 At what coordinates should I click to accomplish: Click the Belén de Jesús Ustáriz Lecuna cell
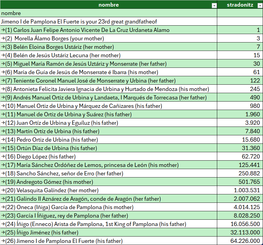click(109, 55)
